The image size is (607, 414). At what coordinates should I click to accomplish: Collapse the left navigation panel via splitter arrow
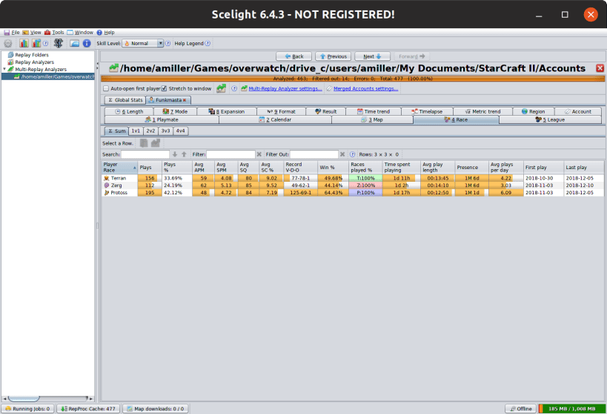click(97, 63)
